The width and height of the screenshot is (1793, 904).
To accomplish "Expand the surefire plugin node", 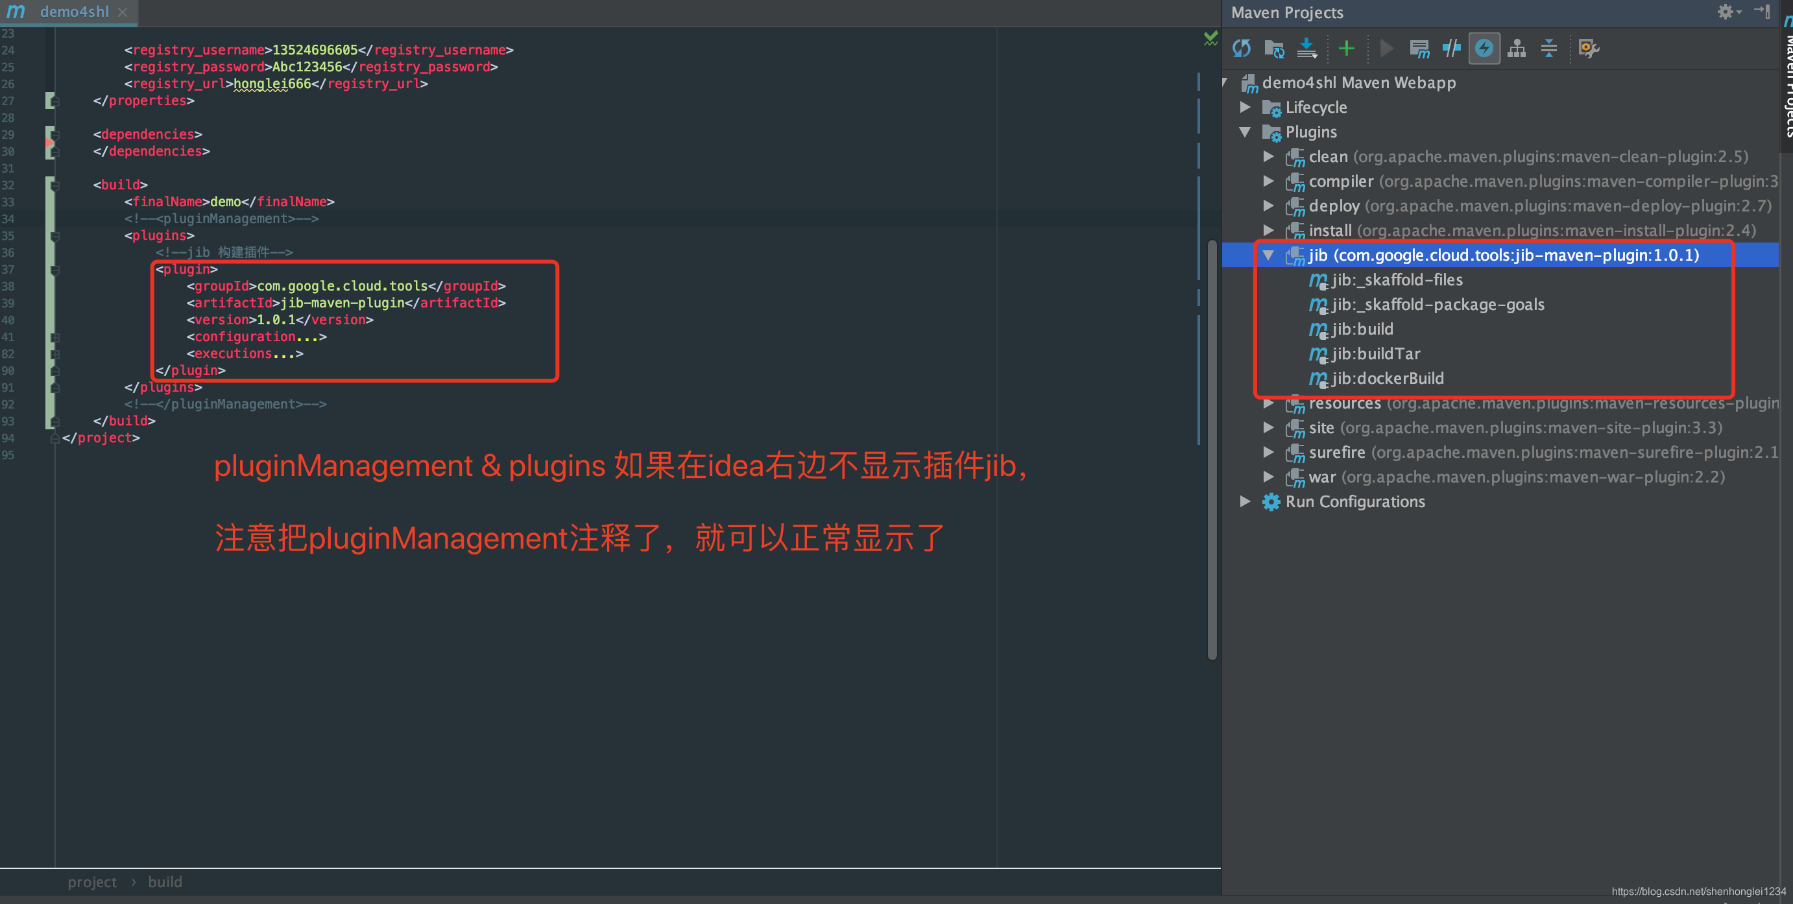I will pyautogui.click(x=1269, y=453).
